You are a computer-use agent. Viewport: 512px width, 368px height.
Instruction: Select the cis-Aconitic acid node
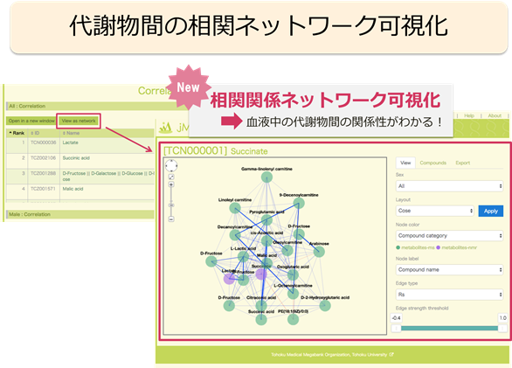(266, 241)
